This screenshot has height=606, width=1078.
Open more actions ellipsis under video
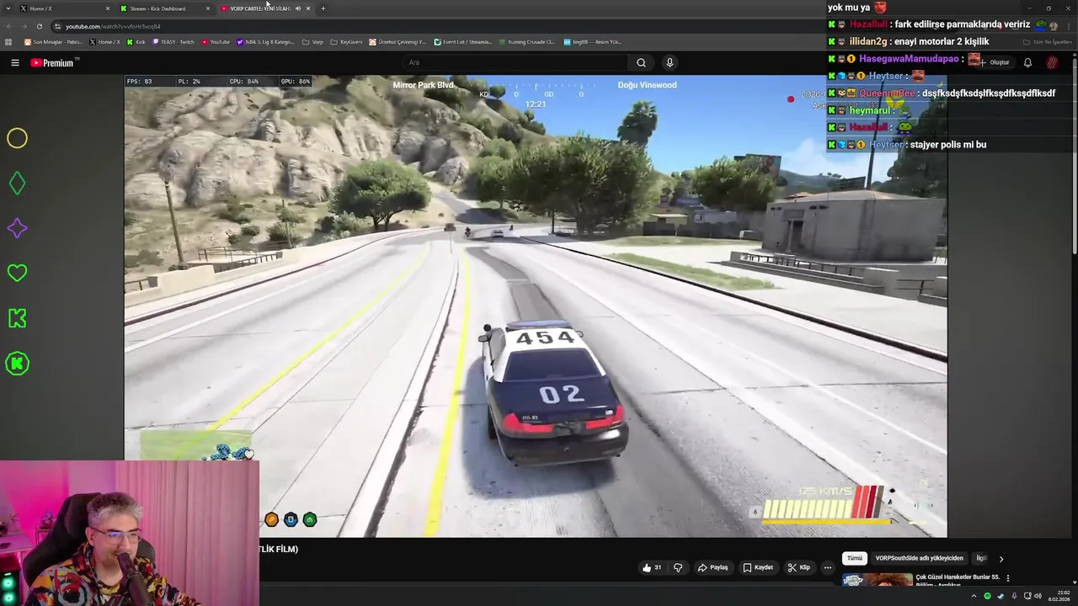827,567
